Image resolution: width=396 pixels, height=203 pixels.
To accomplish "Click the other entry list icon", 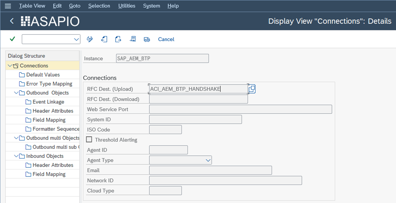I will (x=133, y=39).
